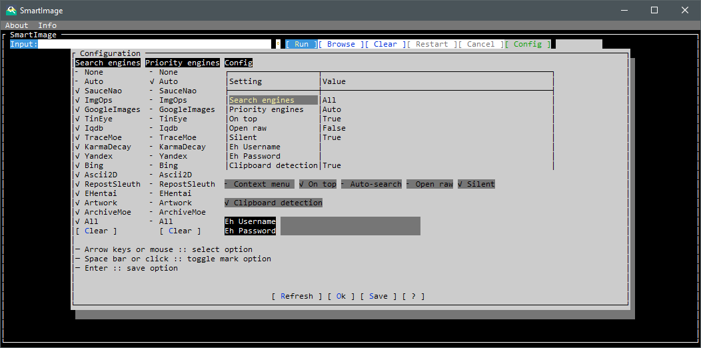Toggle EHentai in Search engines list
The width and height of the screenshot is (701, 348).
point(96,194)
